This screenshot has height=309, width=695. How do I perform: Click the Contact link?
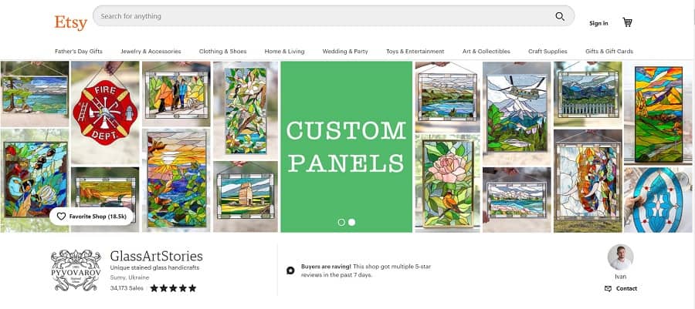pyautogui.click(x=627, y=289)
